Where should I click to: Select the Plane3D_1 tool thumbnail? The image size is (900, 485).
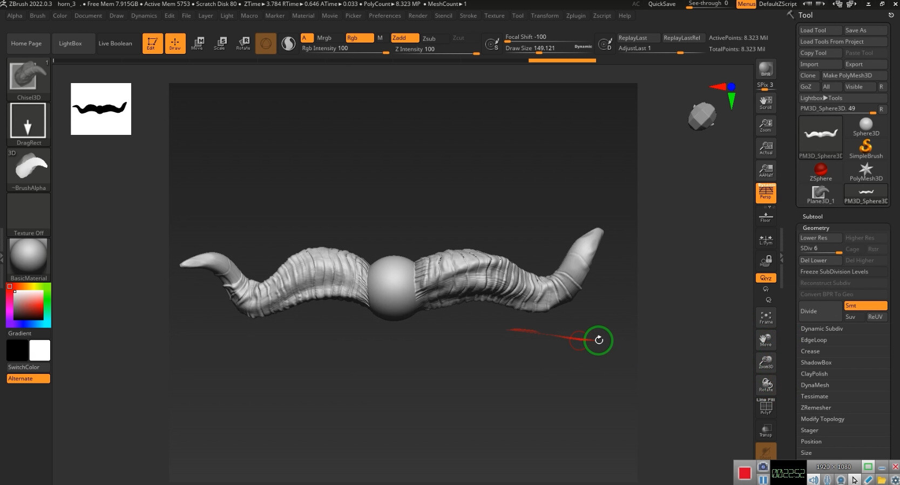pos(821,194)
